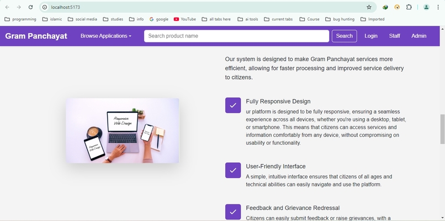Open the YouTube bookmark
This screenshot has height=221, width=445.
(185, 19)
